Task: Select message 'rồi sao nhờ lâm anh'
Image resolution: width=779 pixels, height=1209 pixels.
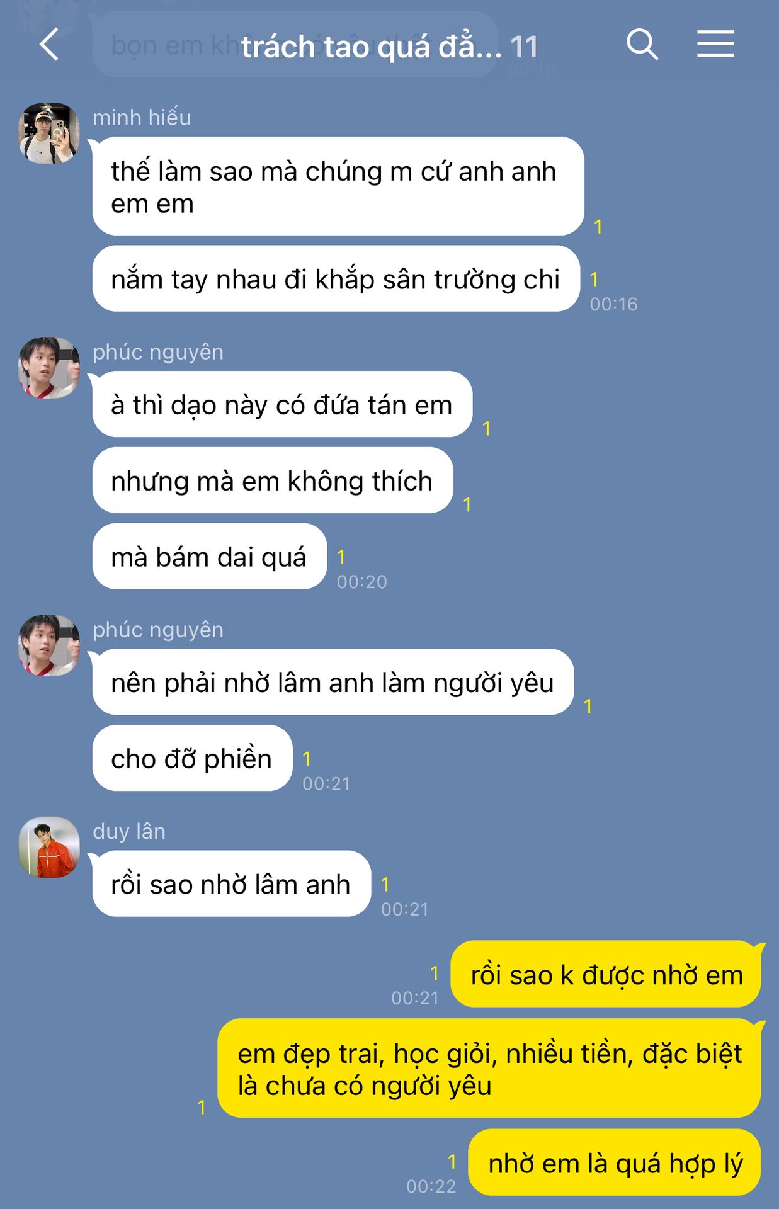Action: point(231,884)
